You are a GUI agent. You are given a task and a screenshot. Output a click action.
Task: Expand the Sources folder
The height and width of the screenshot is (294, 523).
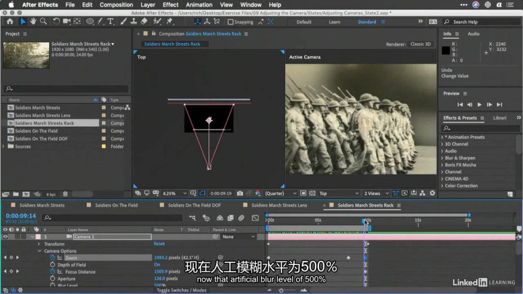point(4,146)
